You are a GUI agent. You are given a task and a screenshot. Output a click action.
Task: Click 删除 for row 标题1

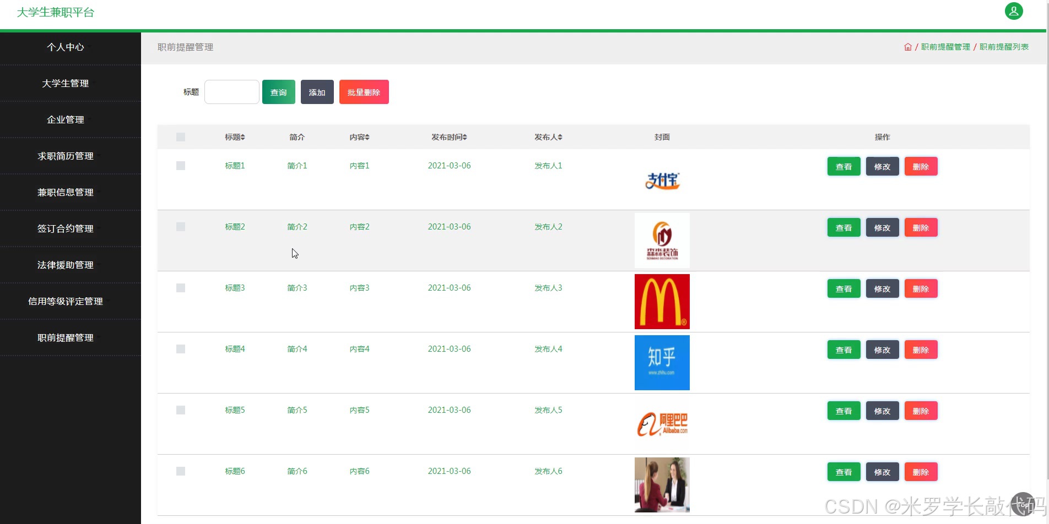(921, 166)
